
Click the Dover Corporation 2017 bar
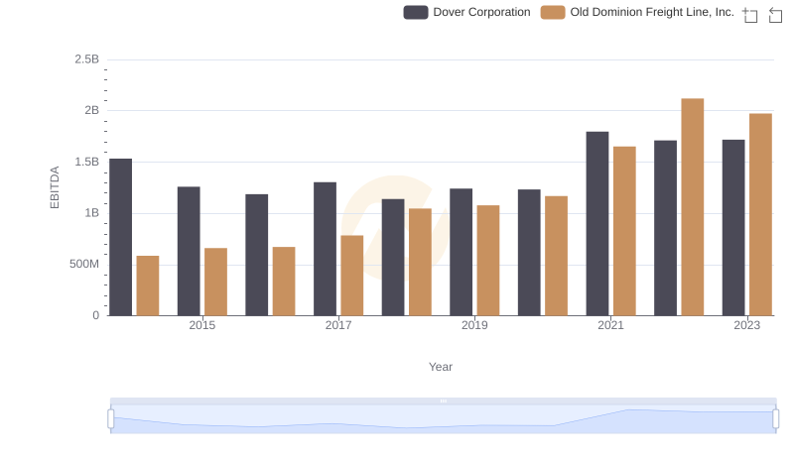tap(326, 249)
